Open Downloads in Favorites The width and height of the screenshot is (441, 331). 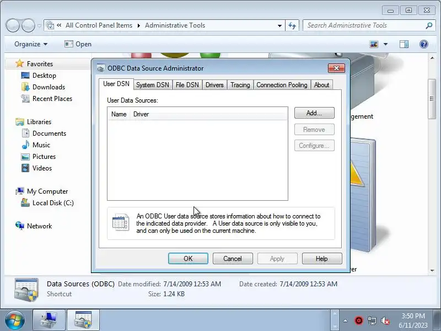click(x=49, y=87)
